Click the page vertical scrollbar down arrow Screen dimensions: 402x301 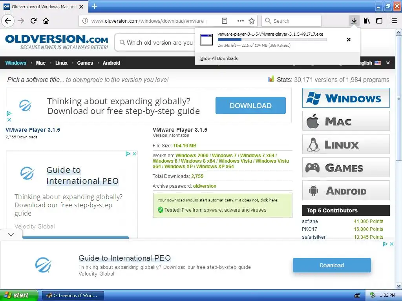point(399,286)
